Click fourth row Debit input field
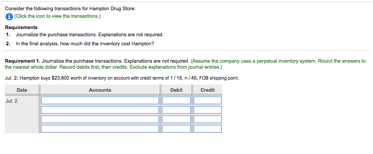 176,129
